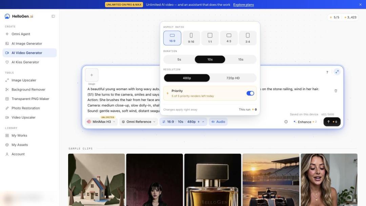
Task: Choose the 1:1 square aspect ratio
Action: (210, 38)
